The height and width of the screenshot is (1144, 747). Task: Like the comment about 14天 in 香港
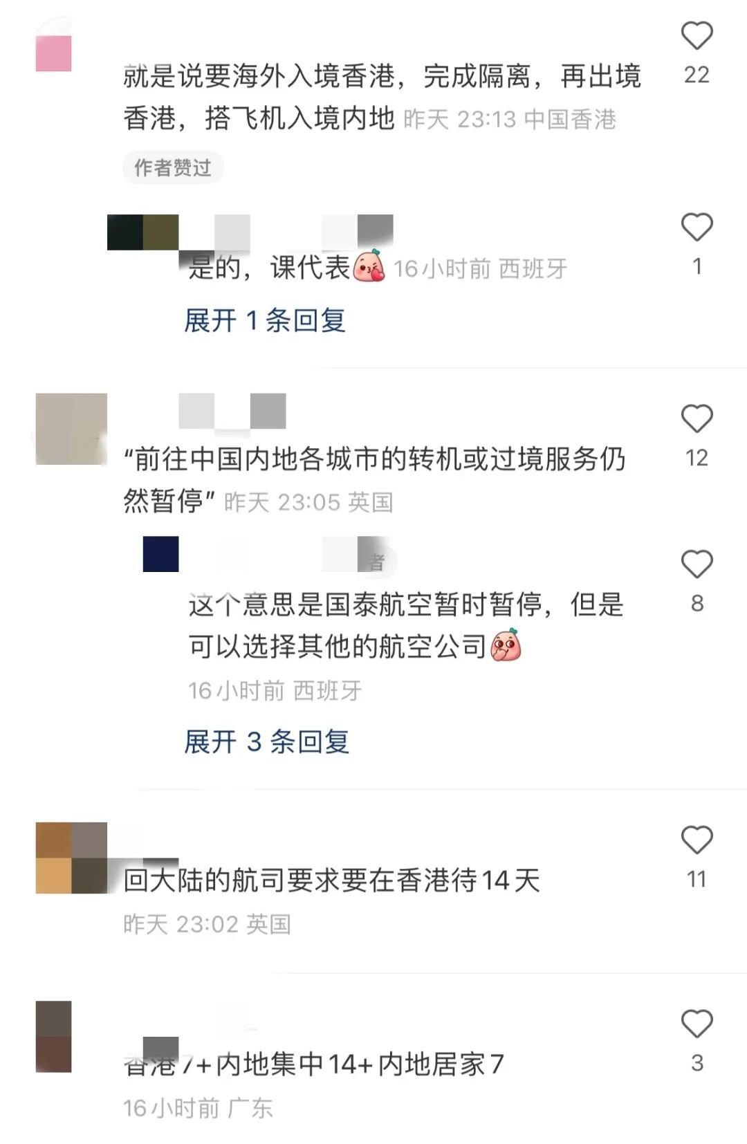click(x=697, y=840)
